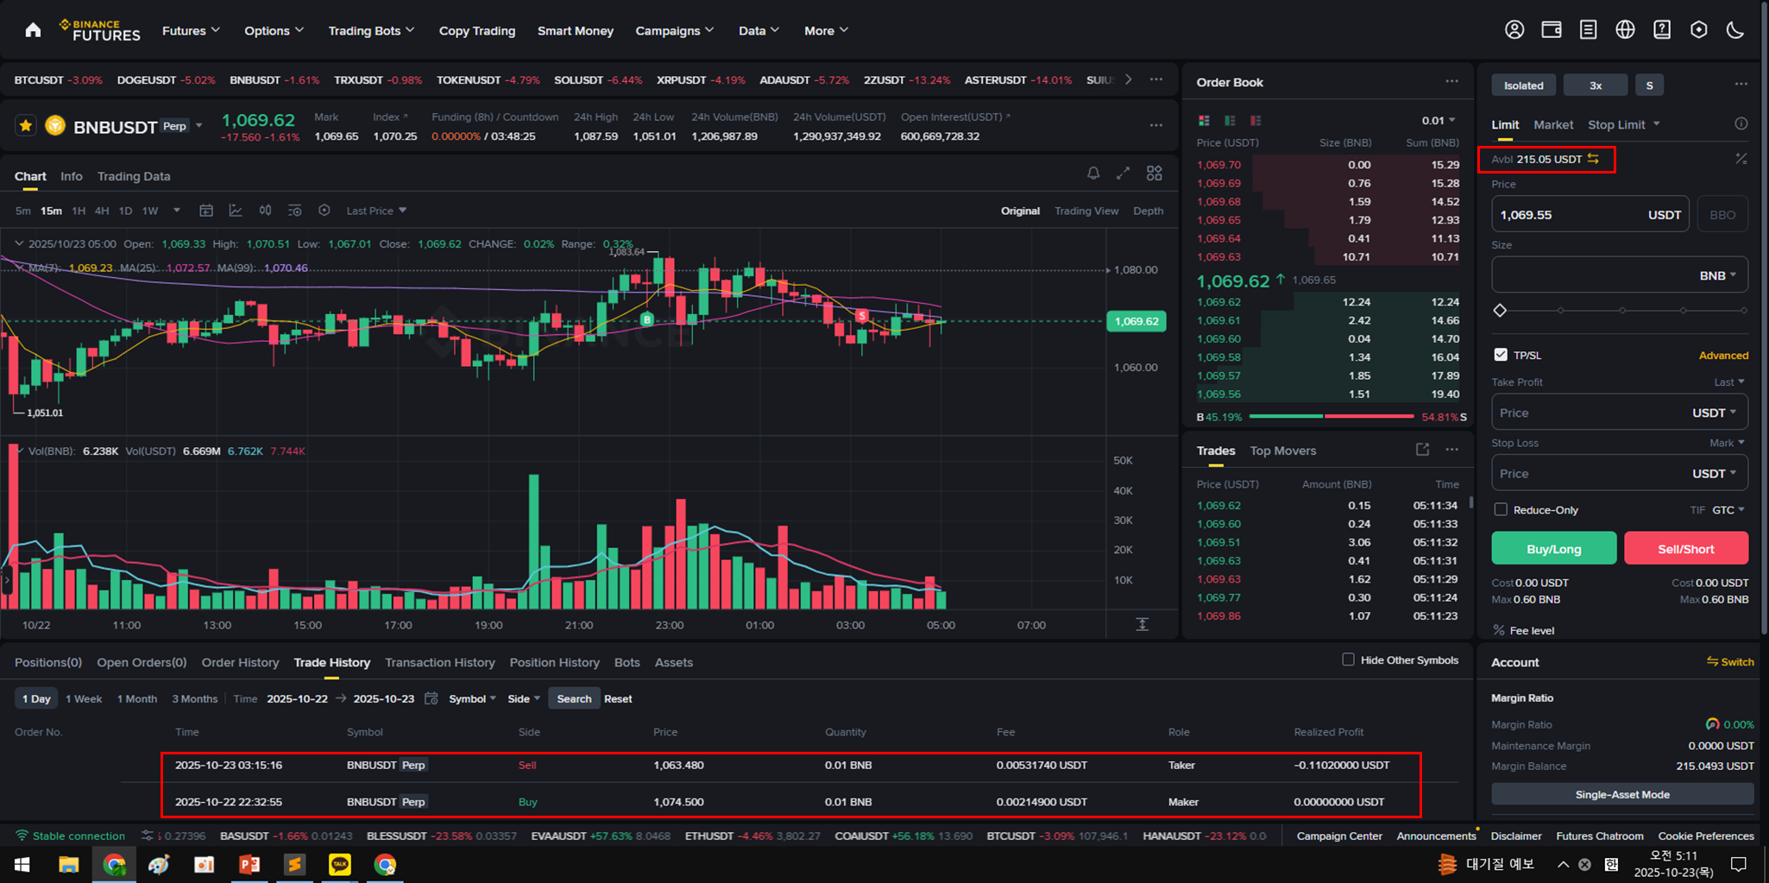Open the calendar date-range icon in chart toolbar

tap(206, 211)
